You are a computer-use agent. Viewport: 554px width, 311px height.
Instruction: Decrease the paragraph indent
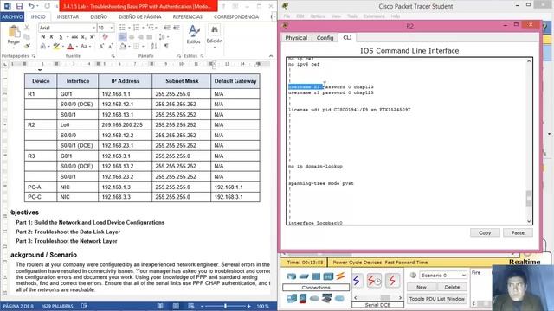tap(167, 28)
